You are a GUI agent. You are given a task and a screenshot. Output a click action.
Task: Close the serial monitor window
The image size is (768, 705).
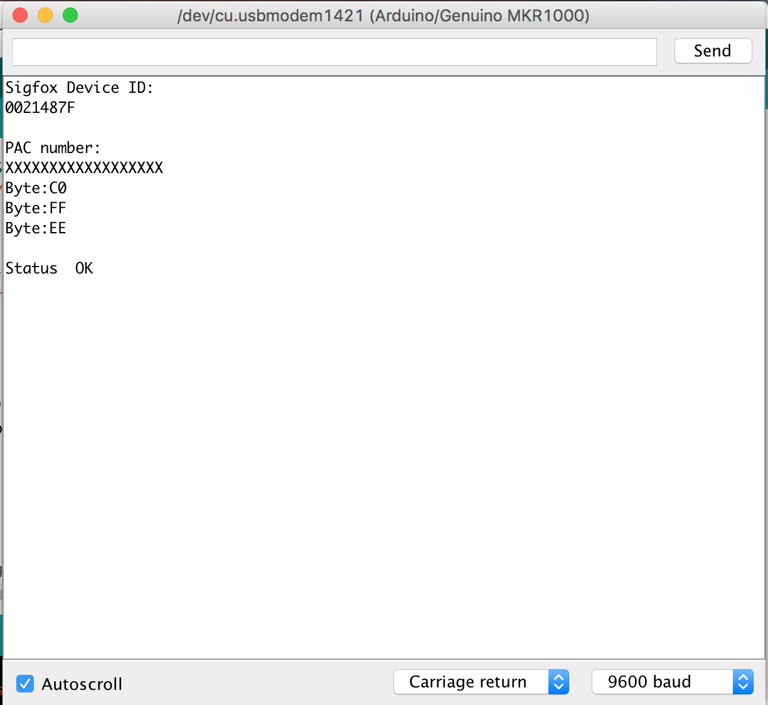tap(20, 15)
